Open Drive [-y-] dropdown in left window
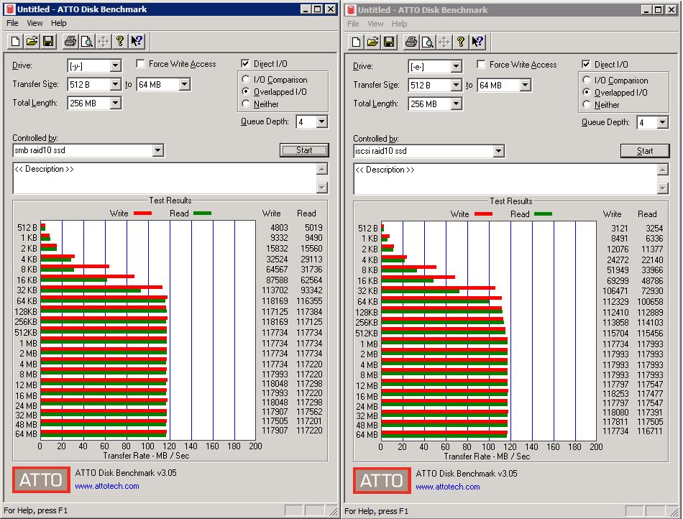This screenshot has width=683, height=519. 115,65
